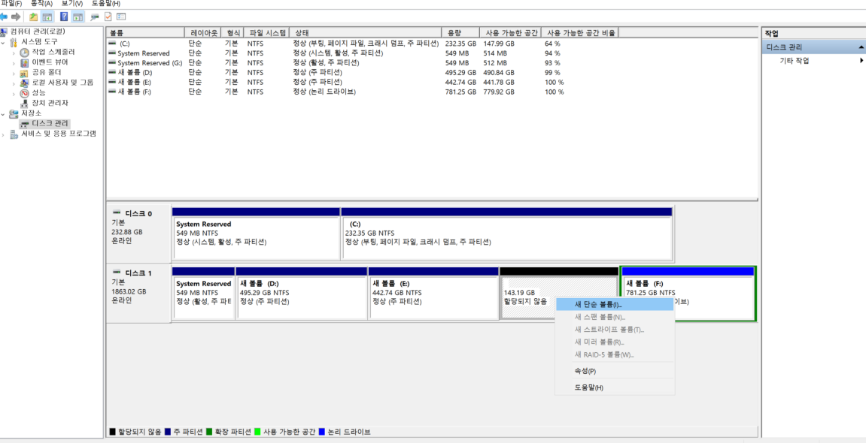Click the Up One Level folder icon
Screen dimensions: 866x443
[34, 17]
